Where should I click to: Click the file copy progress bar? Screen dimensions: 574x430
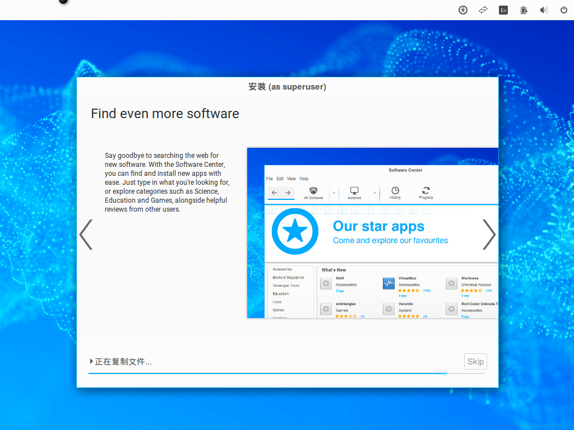[x=286, y=373]
